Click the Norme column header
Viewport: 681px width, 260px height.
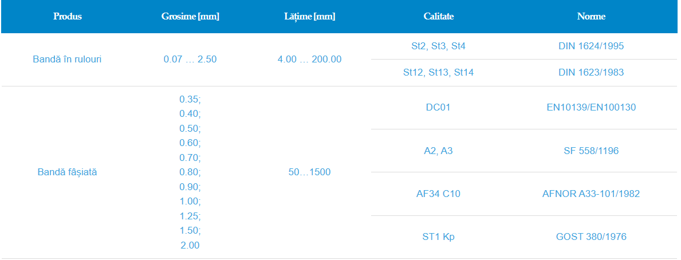click(x=591, y=17)
